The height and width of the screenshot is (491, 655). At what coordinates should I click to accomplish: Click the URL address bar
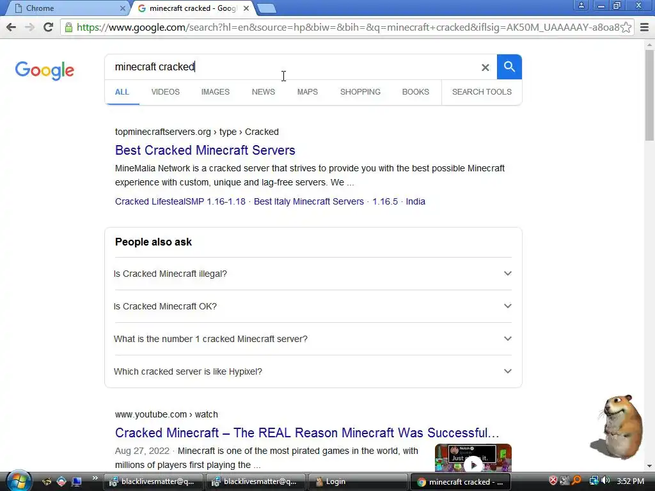[x=348, y=27]
